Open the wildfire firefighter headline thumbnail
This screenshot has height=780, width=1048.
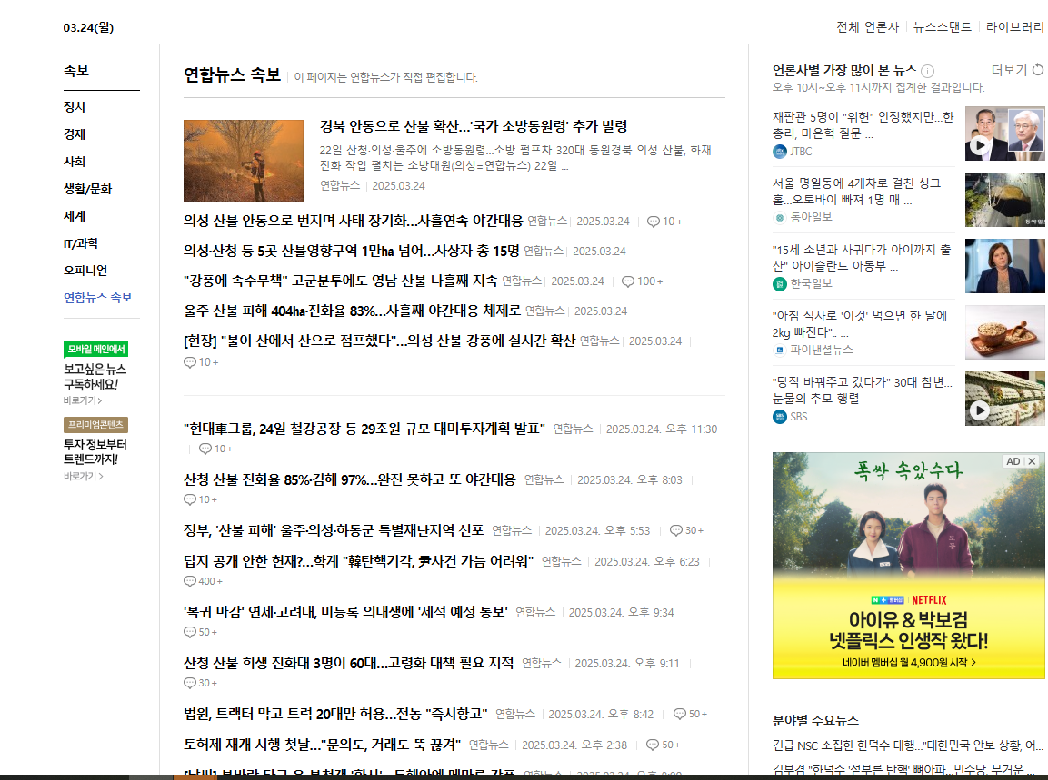click(x=244, y=161)
